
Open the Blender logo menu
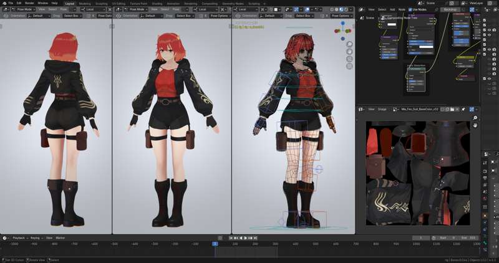[x=4, y=3]
